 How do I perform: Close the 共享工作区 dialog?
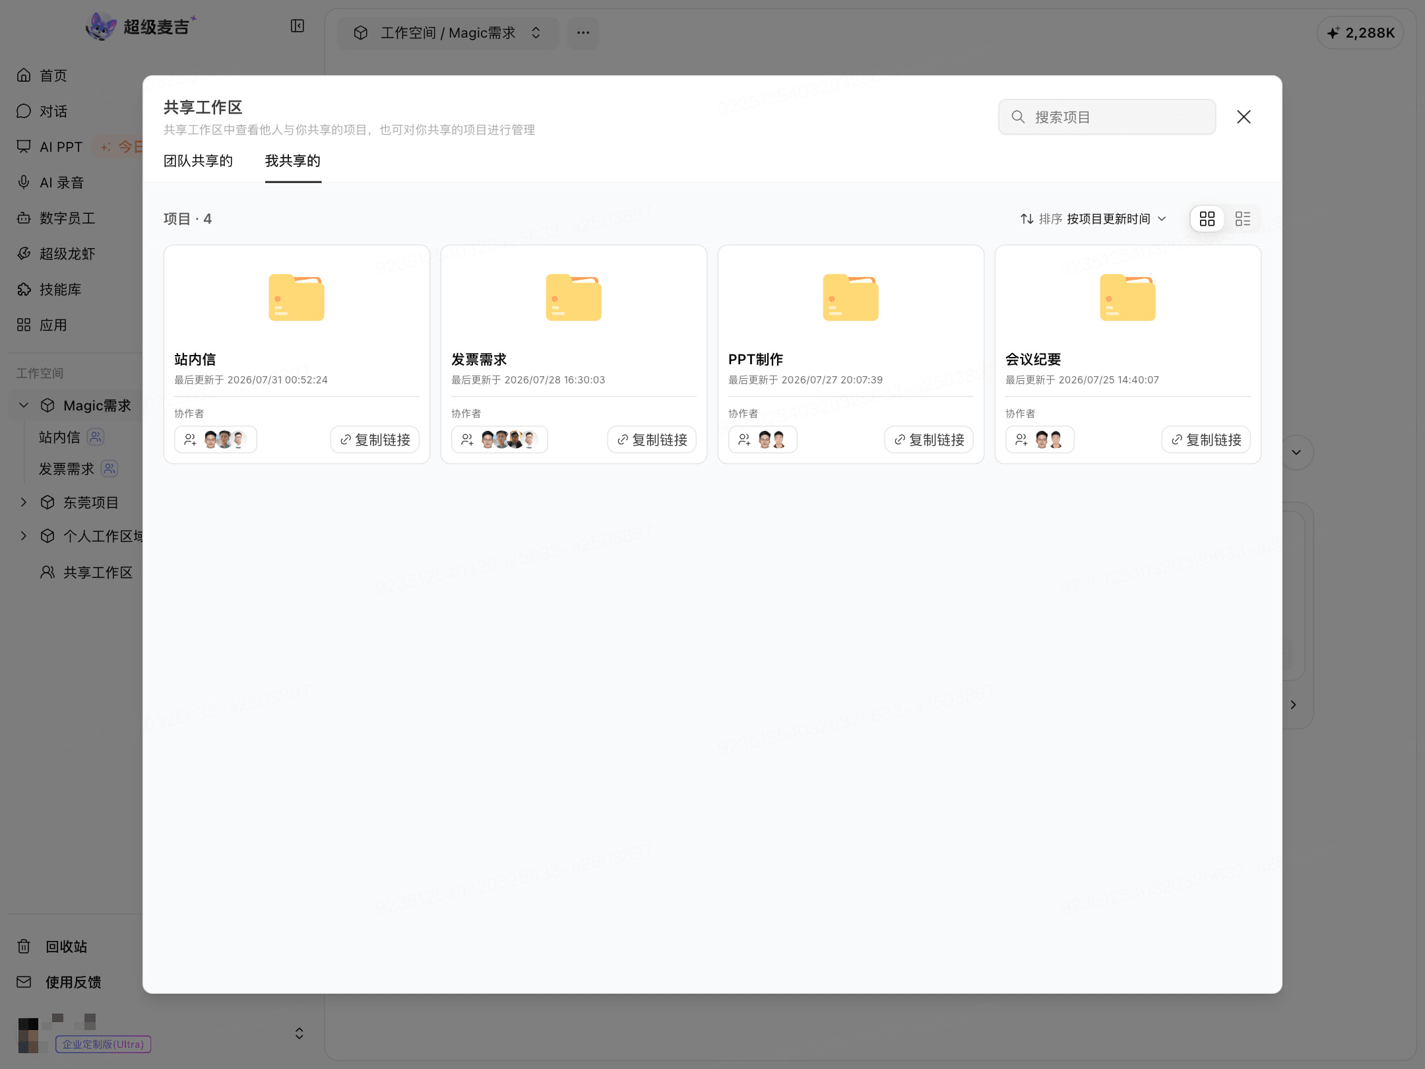(x=1244, y=117)
